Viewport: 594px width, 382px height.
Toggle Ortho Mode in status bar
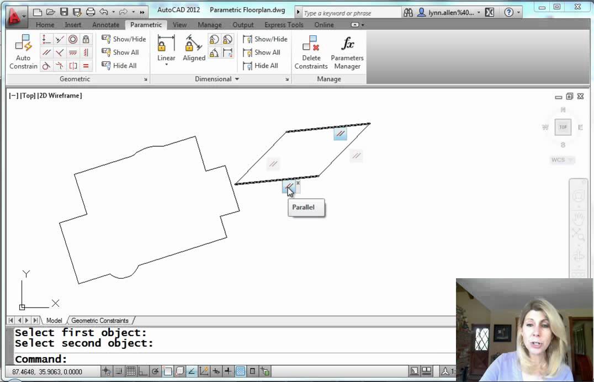coord(143,371)
